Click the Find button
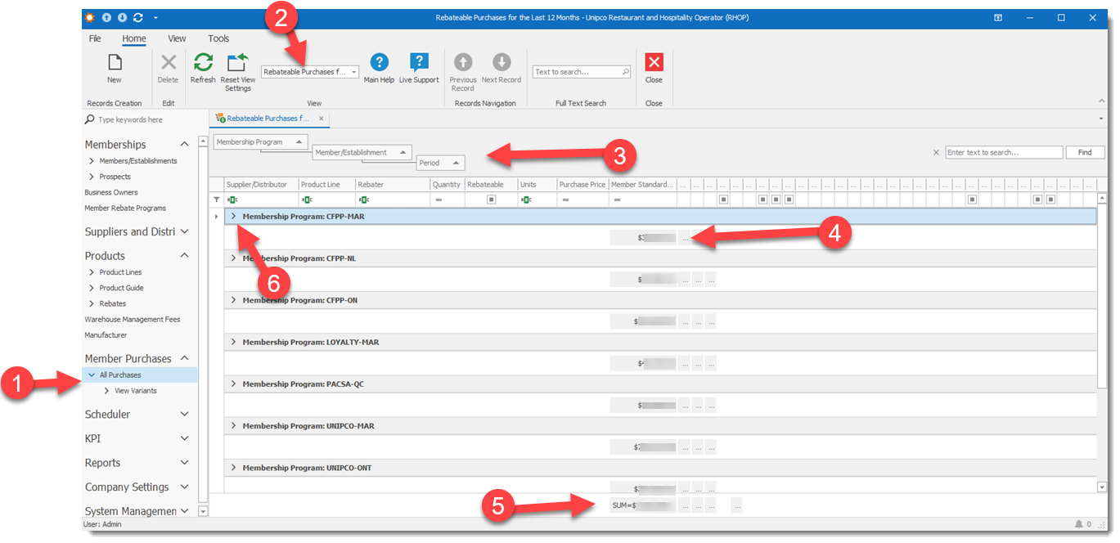 click(x=1085, y=153)
